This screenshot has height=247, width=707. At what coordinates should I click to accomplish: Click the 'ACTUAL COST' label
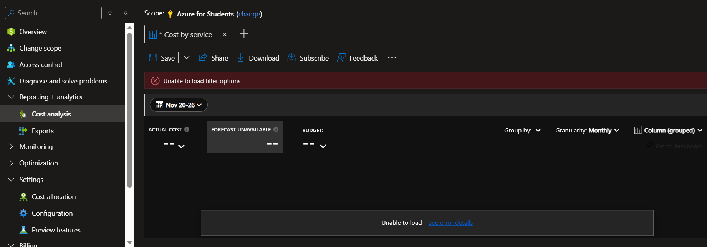coord(165,130)
